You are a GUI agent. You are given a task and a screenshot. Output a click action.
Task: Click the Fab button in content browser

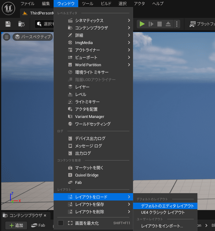(38, 225)
